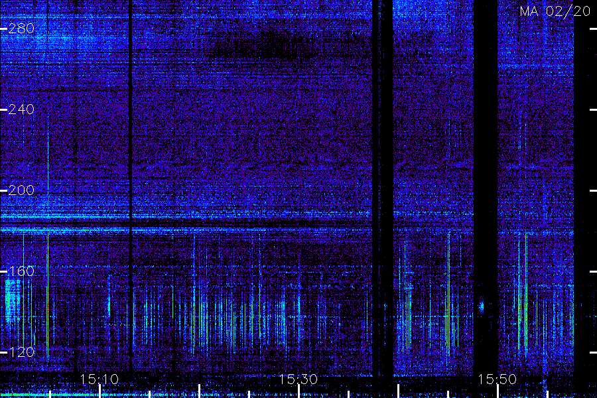597x398 pixels.
Task: Click the tick mark below 15:50
Action: (x=497, y=391)
